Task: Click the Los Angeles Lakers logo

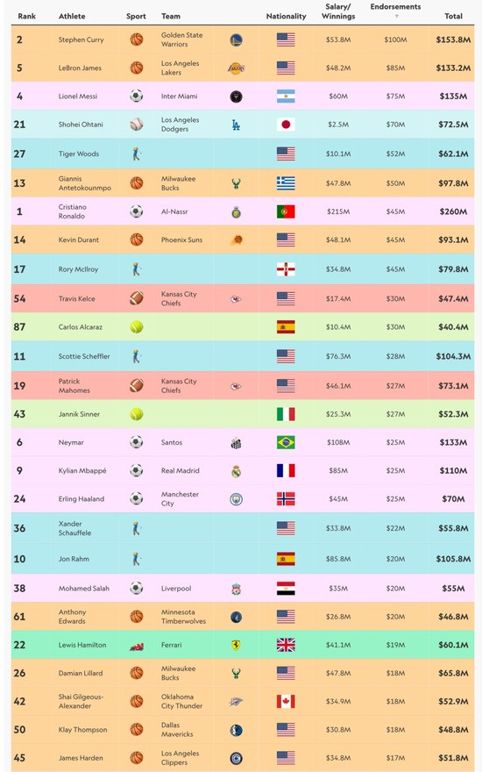Action: (x=236, y=68)
